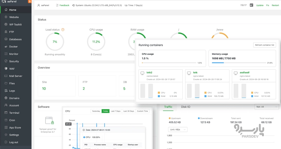Click the FTP icon in sidebar
The image size is (281, 149).
(x=6, y=32)
